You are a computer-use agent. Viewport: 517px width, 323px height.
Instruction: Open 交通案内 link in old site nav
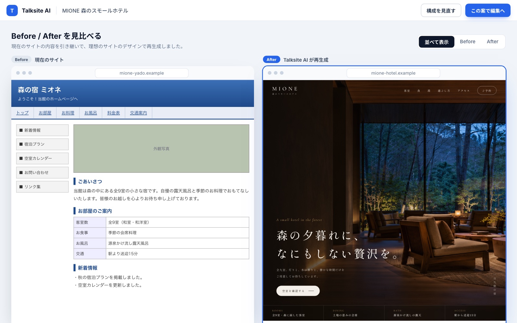(x=138, y=113)
